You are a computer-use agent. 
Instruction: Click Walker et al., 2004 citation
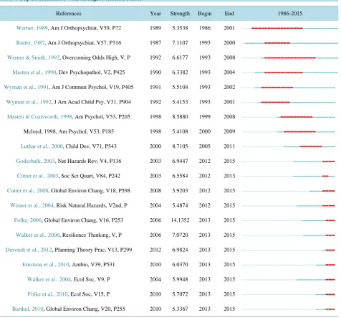tap(49, 279)
